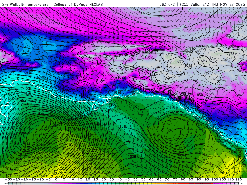This screenshot has height=185, width=247.
Task: Pick the 100 degree legend label
Action: point(215,179)
